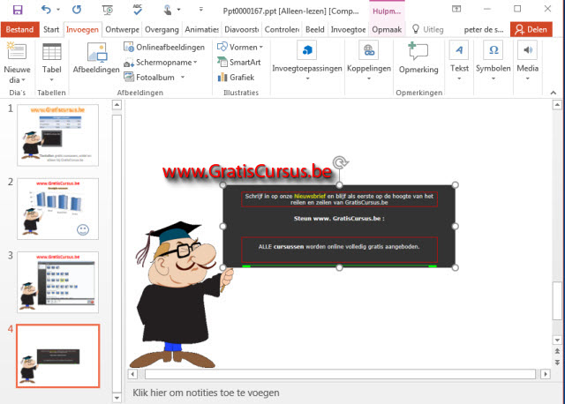Select slide 2 thumbnail with chart
This screenshot has width=565, height=404.
point(57,209)
